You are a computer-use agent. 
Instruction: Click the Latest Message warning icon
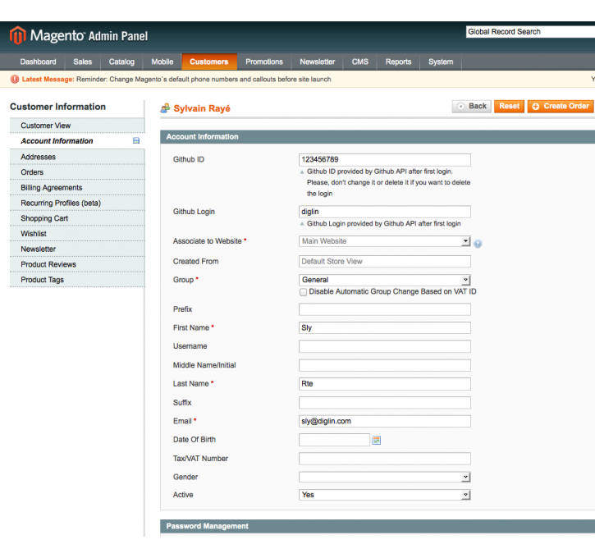tap(15, 80)
